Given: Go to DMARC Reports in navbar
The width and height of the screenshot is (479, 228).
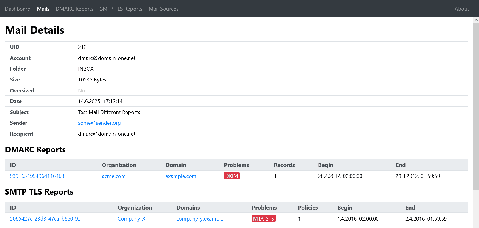Looking at the screenshot, I should pos(75,9).
